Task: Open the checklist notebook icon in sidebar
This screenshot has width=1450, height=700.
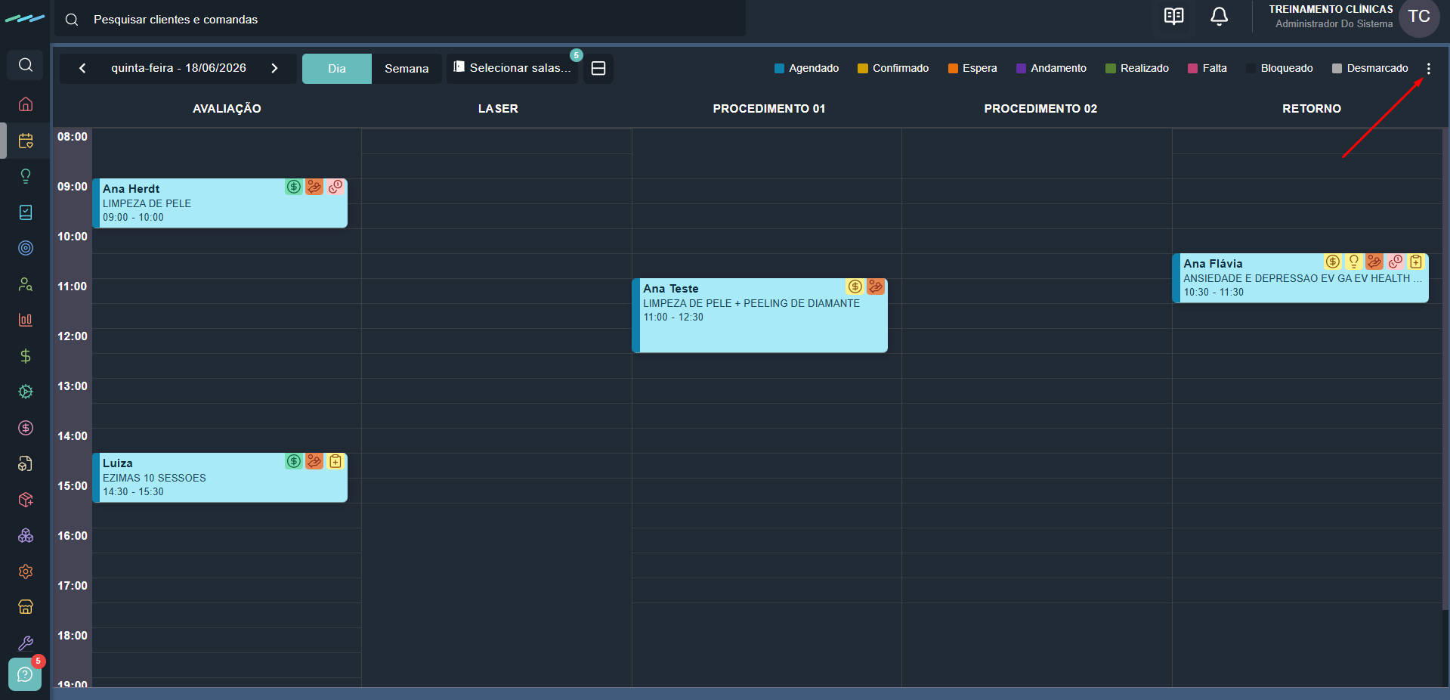Action: coord(26,212)
